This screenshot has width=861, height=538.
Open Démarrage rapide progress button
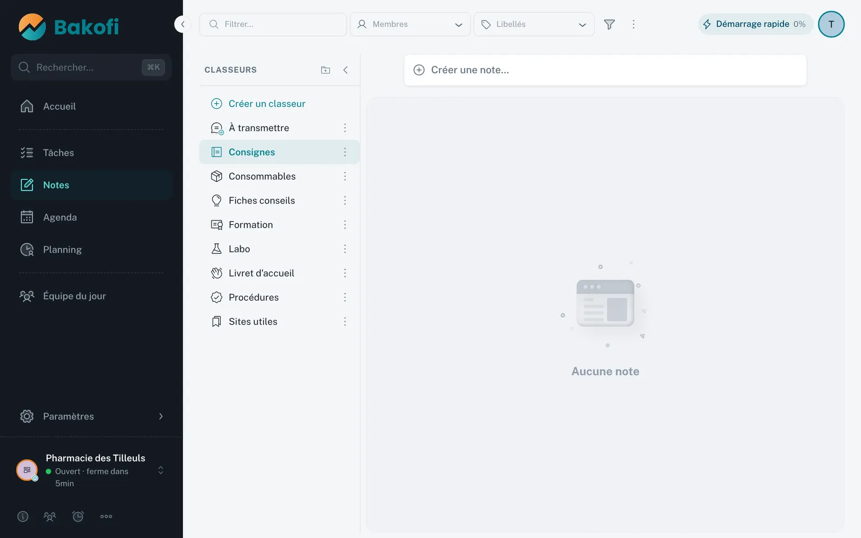(756, 24)
